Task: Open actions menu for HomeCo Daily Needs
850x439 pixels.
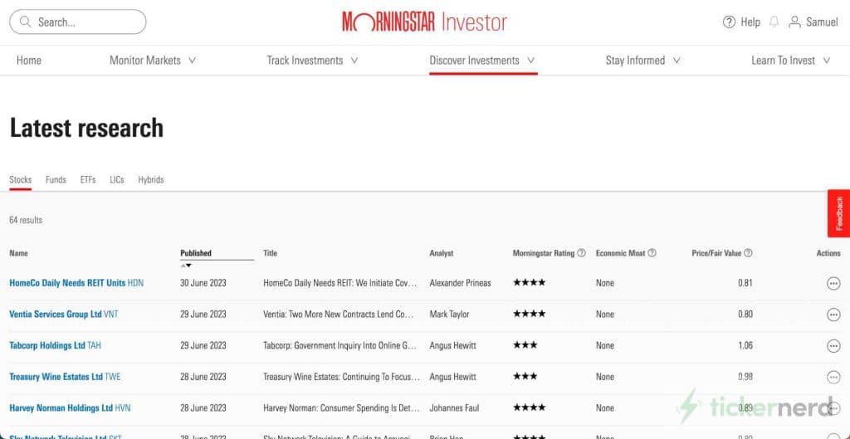Action: [x=833, y=283]
